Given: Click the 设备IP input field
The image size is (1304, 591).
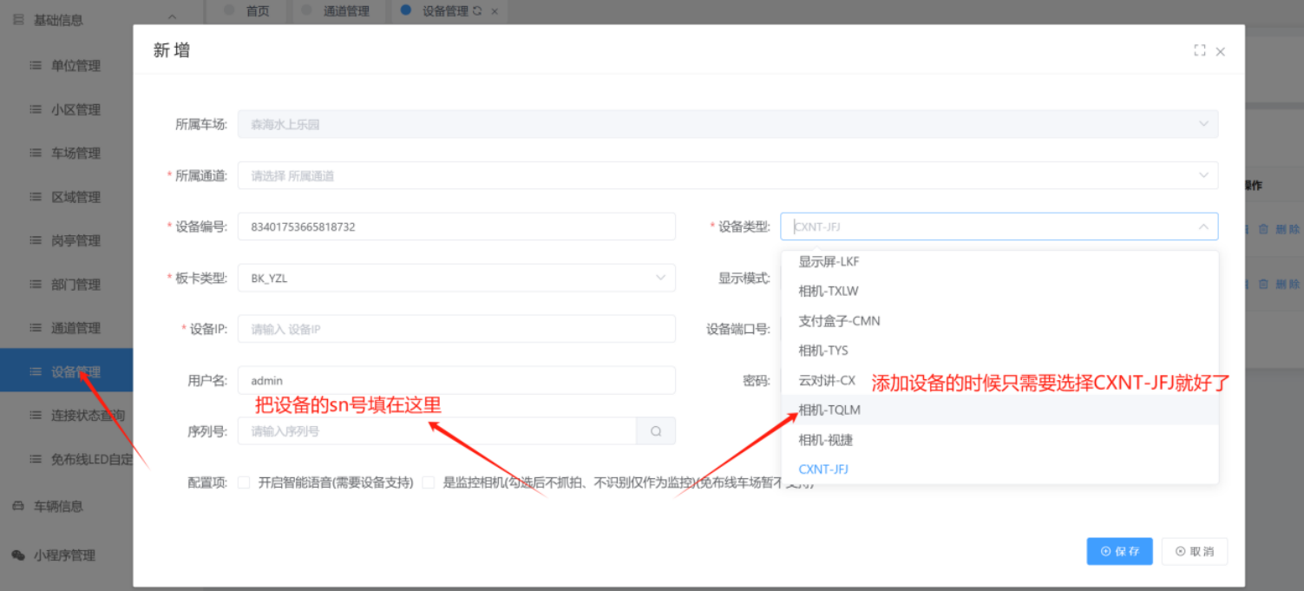Looking at the screenshot, I should pyautogui.click(x=456, y=329).
